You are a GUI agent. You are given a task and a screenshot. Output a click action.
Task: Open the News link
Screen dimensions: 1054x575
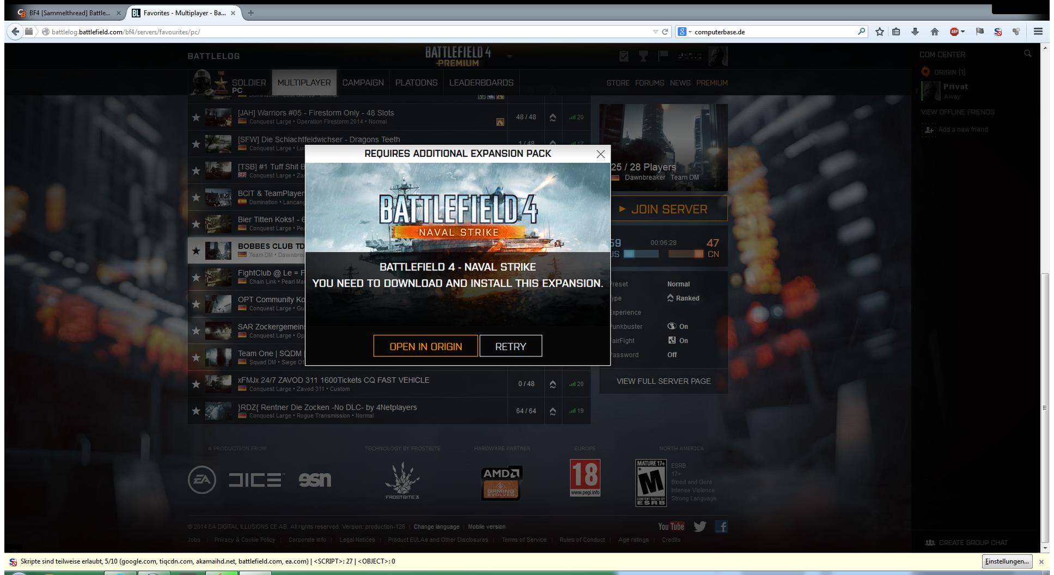click(680, 83)
